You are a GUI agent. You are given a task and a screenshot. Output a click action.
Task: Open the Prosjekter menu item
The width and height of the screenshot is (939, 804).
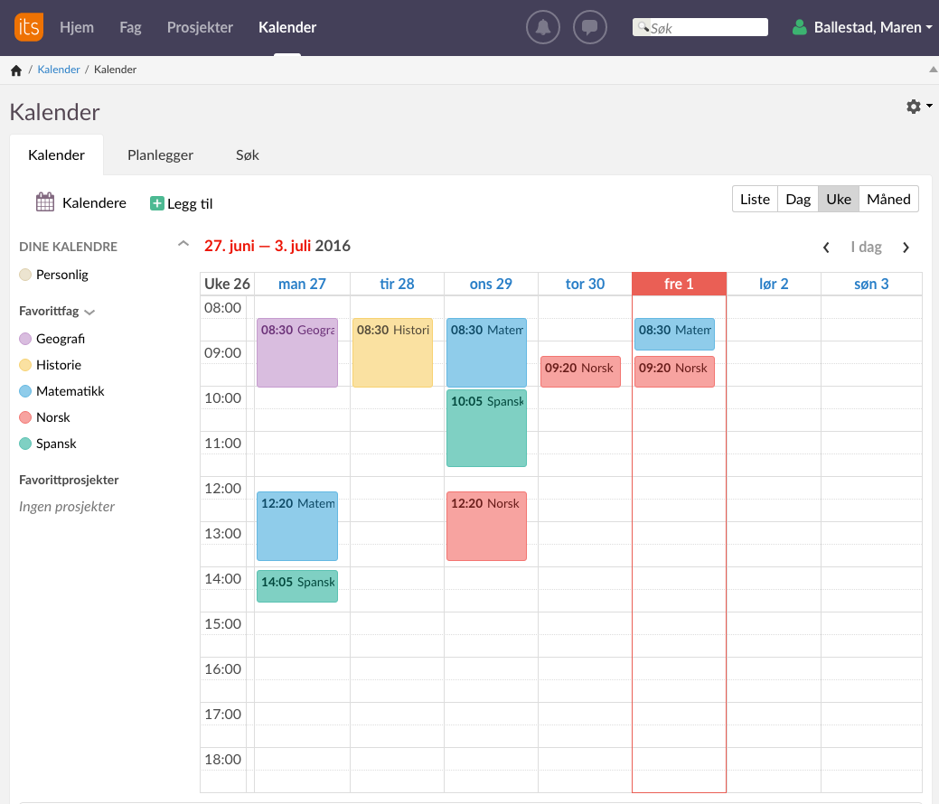(x=200, y=27)
